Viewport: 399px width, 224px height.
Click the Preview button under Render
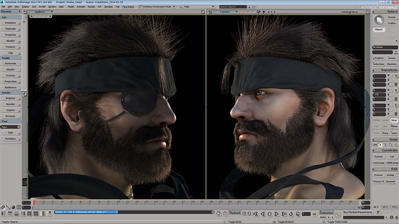pyautogui.click(x=10, y=116)
